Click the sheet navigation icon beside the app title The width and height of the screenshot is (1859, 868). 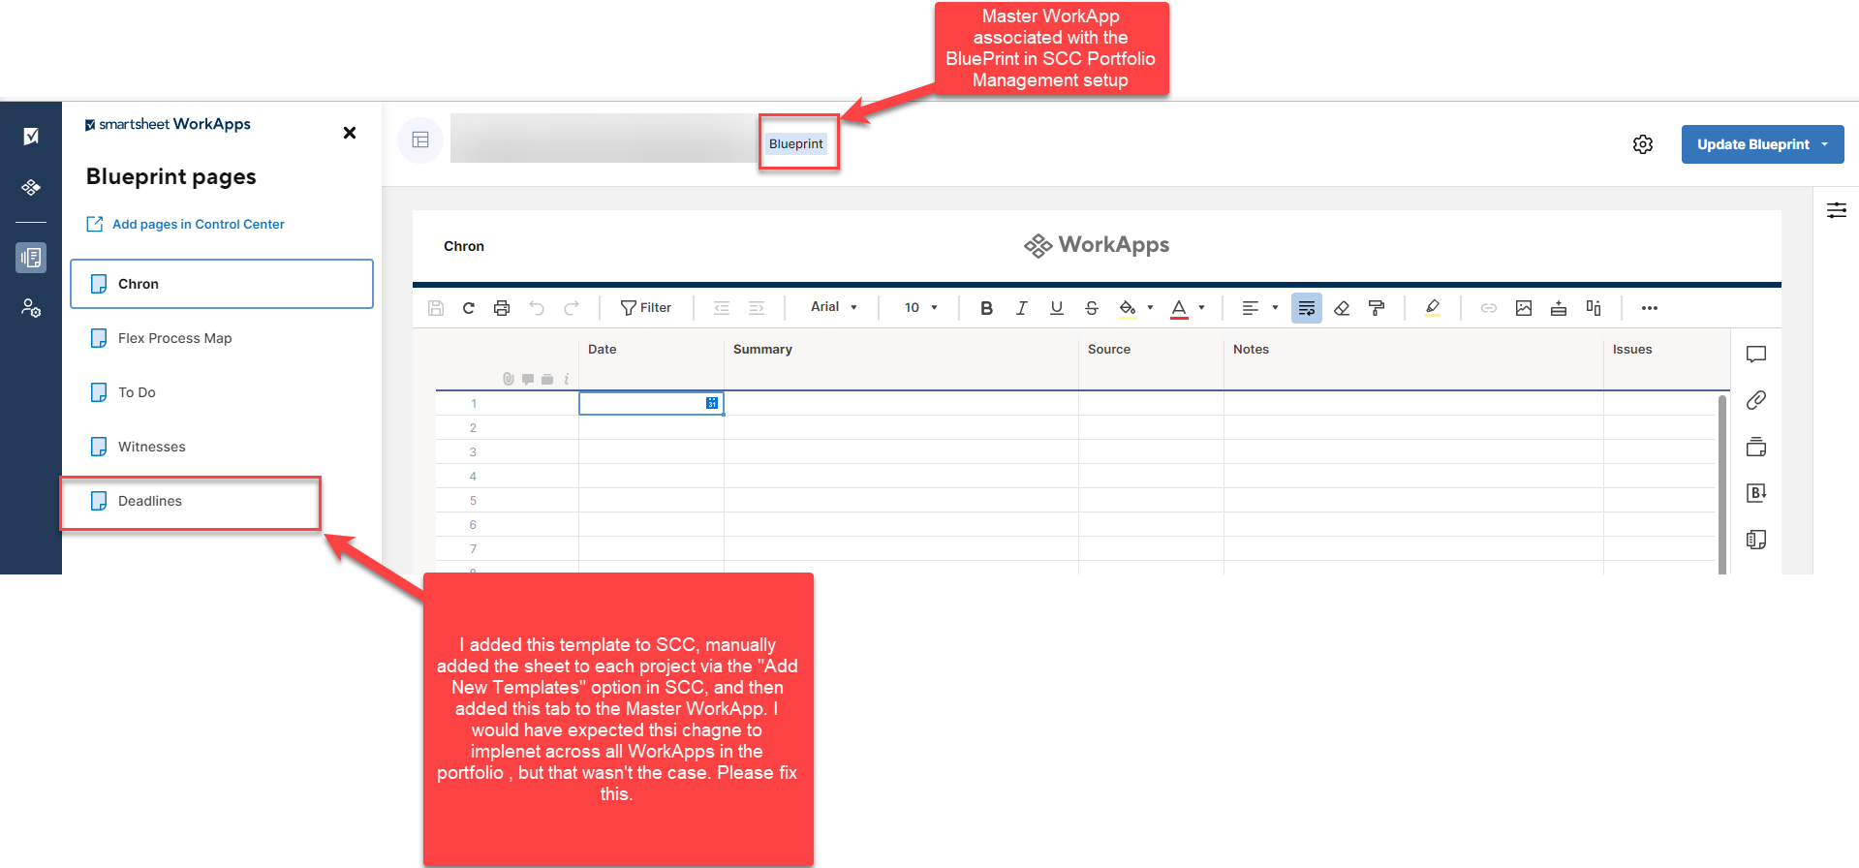(x=420, y=140)
